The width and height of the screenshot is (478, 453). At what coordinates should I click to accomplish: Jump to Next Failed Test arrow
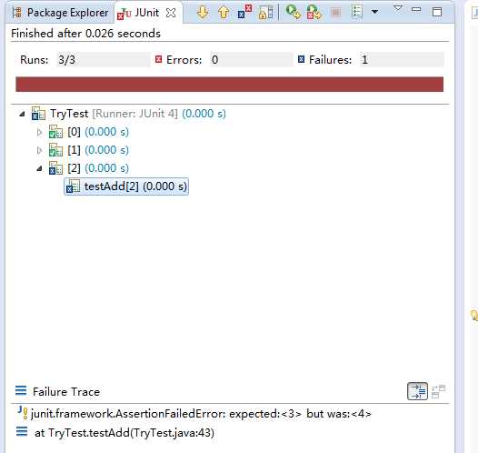(x=203, y=13)
